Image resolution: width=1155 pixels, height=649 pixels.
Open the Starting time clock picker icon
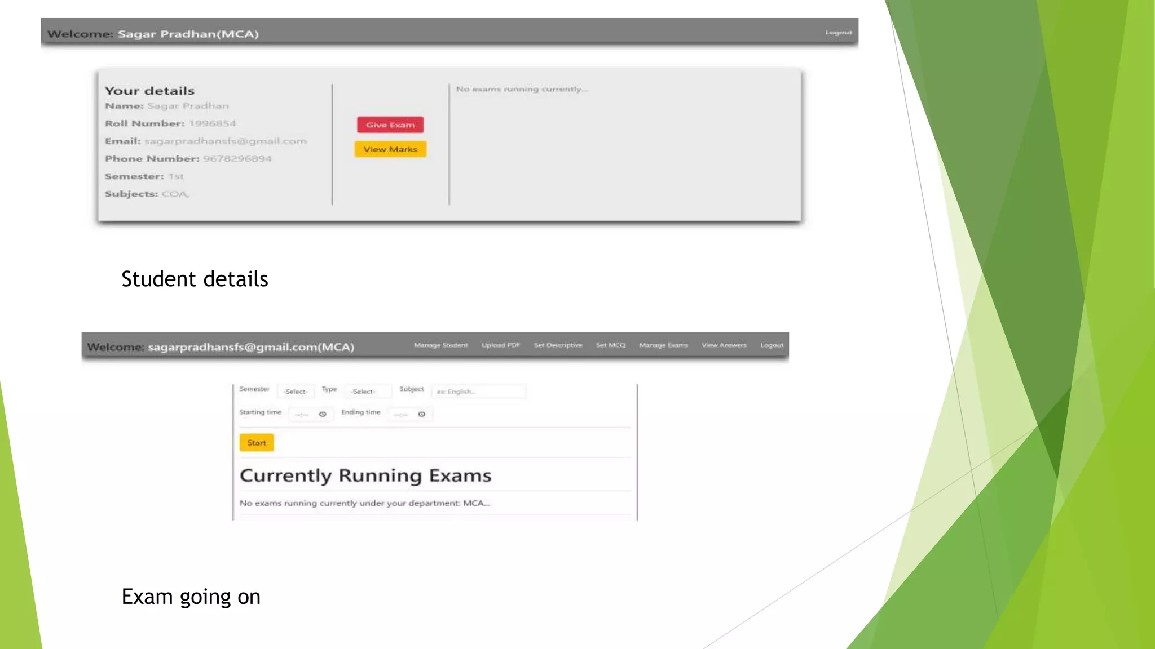click(323, 414)
